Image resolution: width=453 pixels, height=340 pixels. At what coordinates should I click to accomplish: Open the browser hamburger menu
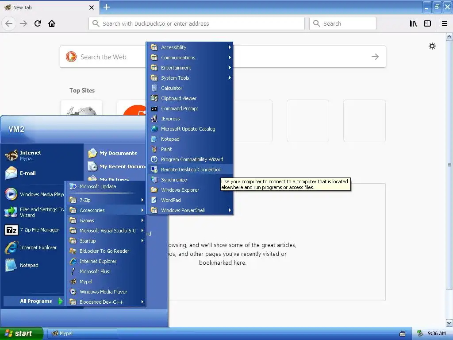pyautogui.click(x=445, y=23)
